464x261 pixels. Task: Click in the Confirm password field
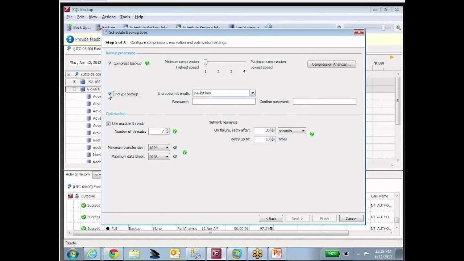324,101
